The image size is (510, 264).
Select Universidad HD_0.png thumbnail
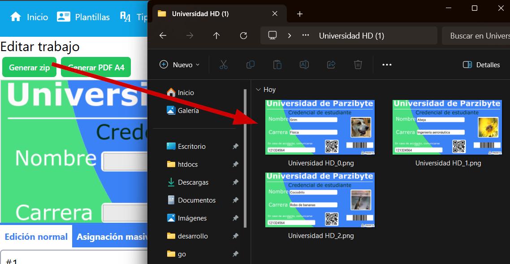point(320,128)
